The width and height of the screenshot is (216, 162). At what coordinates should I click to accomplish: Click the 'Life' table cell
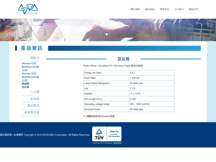[x=106, y=88]
